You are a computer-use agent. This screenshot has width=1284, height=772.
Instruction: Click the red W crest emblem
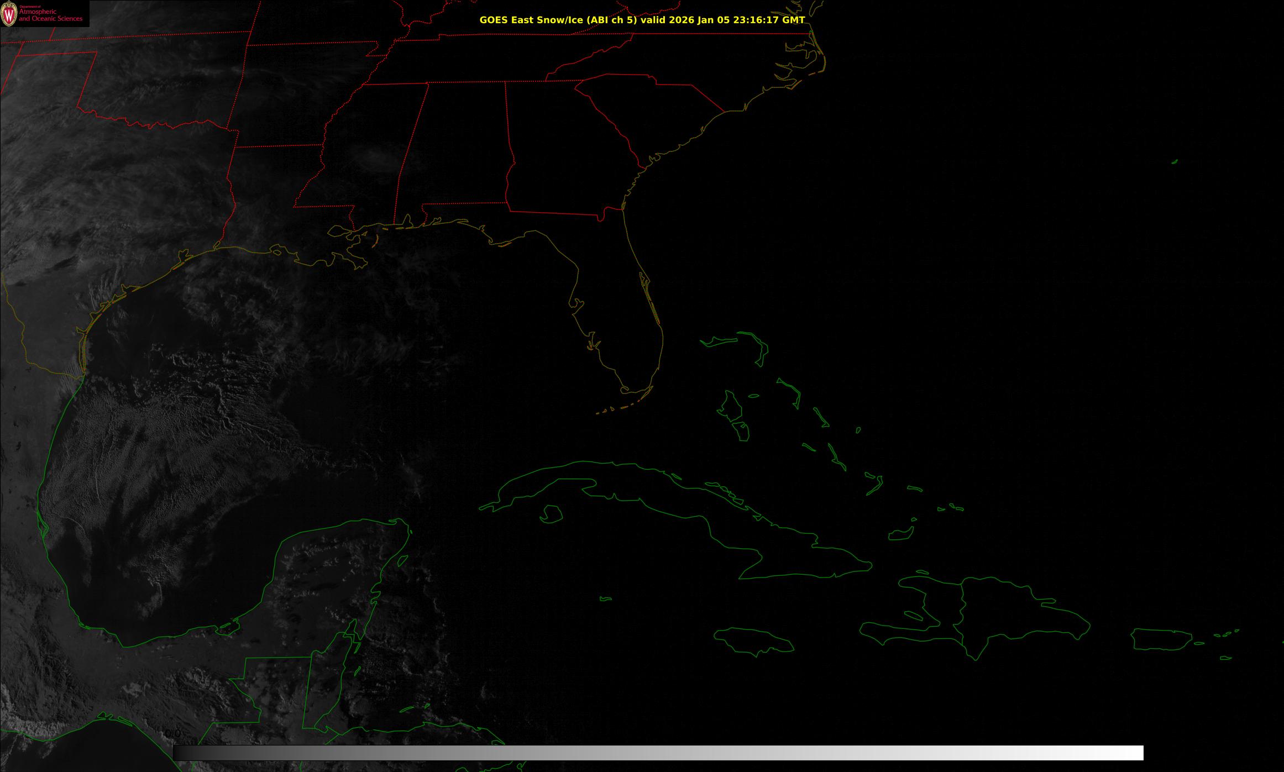pos(9,14)
